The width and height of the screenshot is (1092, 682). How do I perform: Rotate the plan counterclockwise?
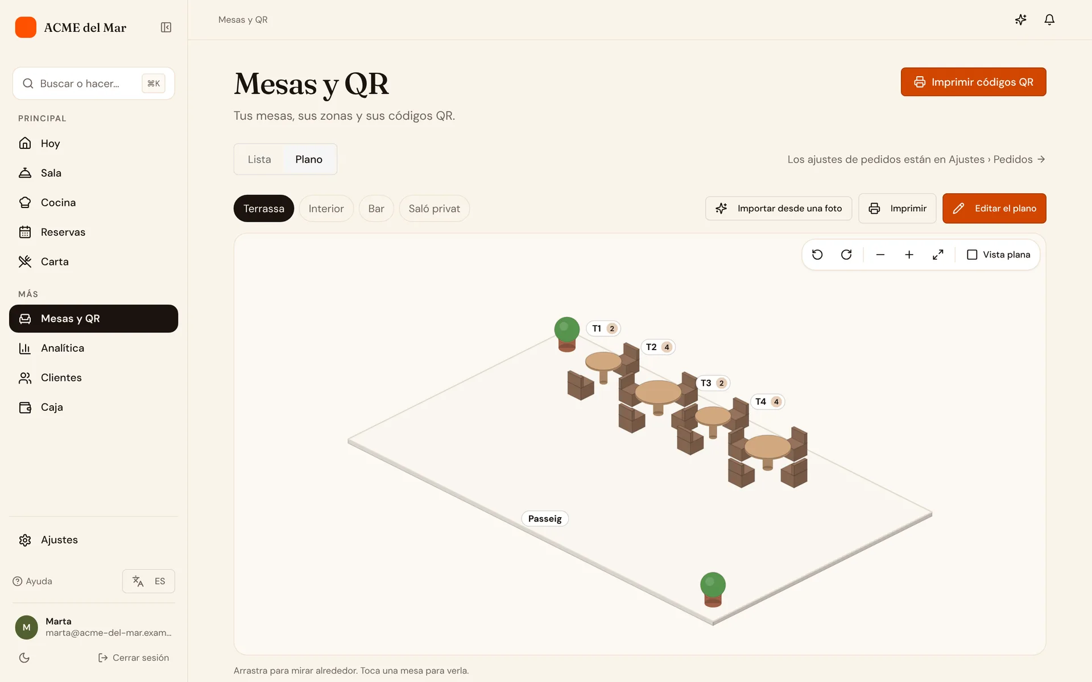click(817, 255)
